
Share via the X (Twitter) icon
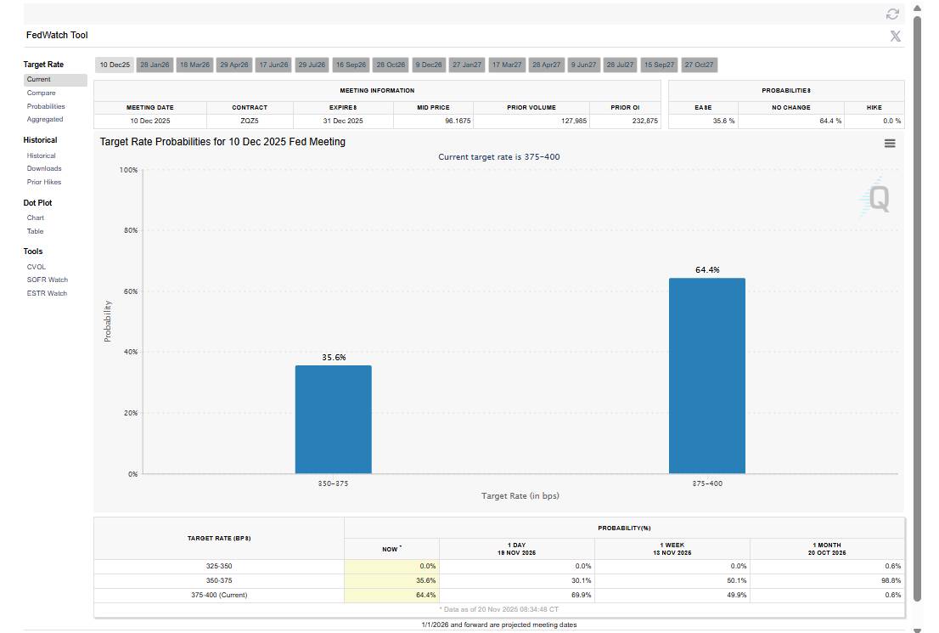(895, 36)
